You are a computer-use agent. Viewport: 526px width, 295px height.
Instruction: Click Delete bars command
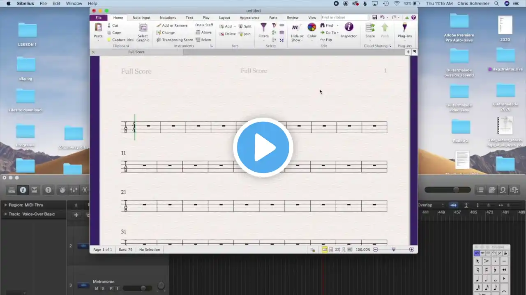tap(228, 34)
